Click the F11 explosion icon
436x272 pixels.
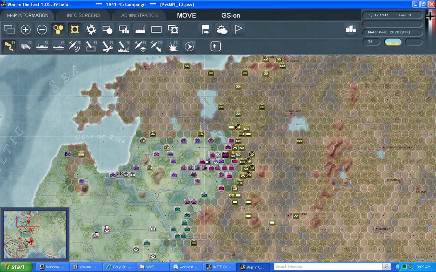(173, 46)
